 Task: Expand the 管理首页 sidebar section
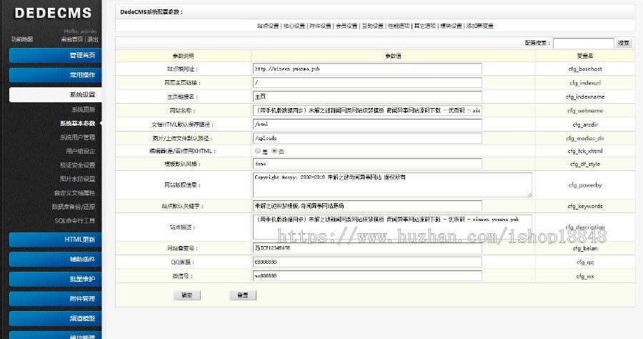pyautogui.click(x=55, y=55)
